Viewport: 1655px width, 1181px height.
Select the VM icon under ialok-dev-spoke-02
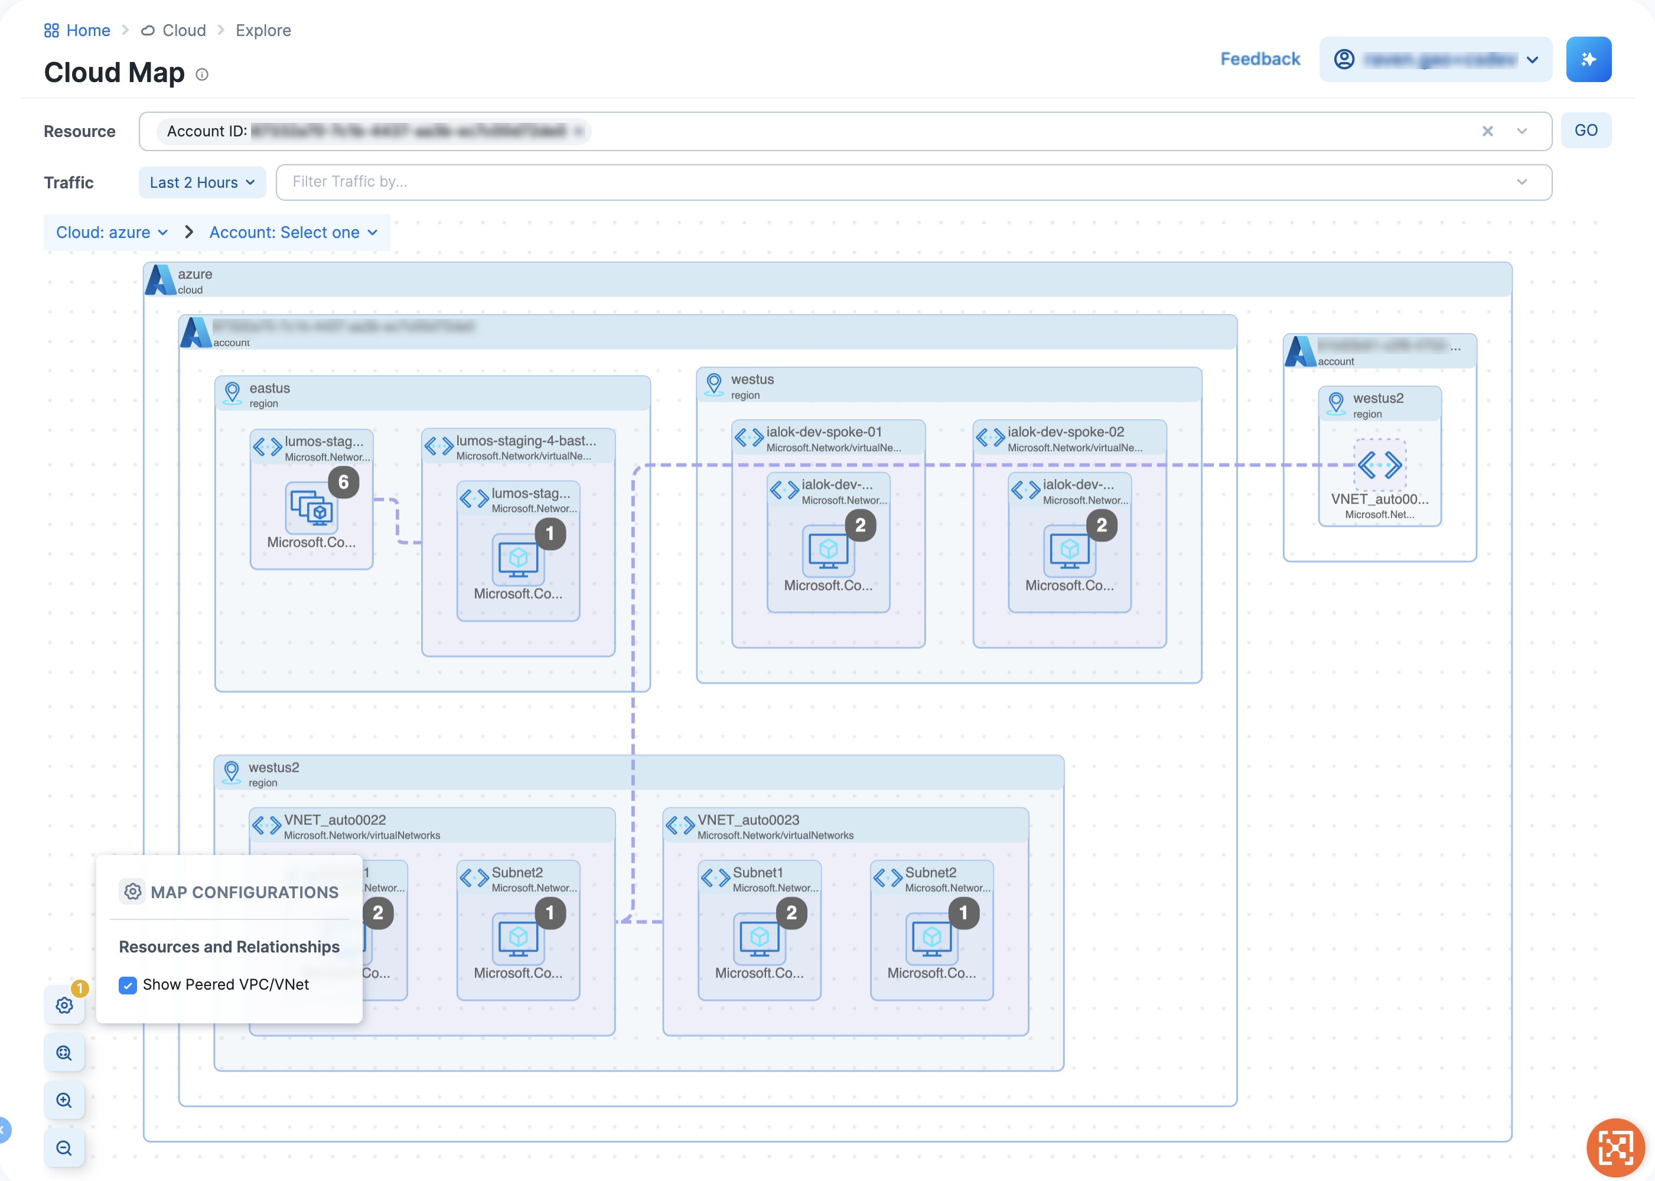tap(1070, 550)
